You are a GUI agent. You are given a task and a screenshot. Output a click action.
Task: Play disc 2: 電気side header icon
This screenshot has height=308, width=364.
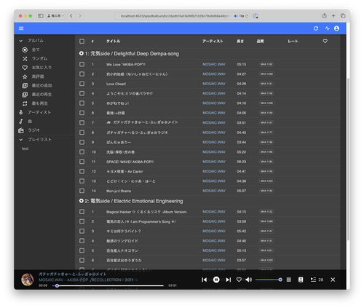[x=82, y=201]
